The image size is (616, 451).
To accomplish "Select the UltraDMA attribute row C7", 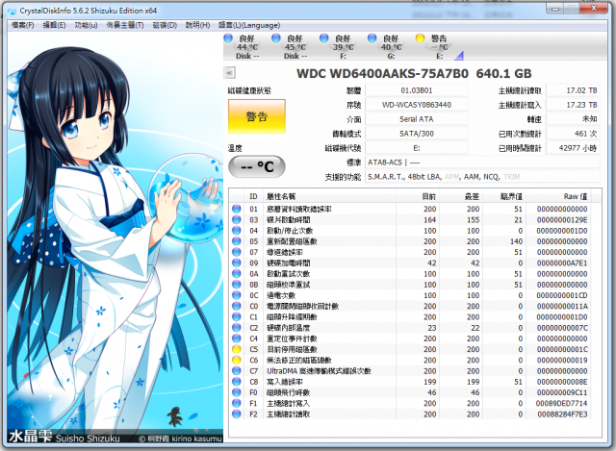I will (x=410, y=371).
